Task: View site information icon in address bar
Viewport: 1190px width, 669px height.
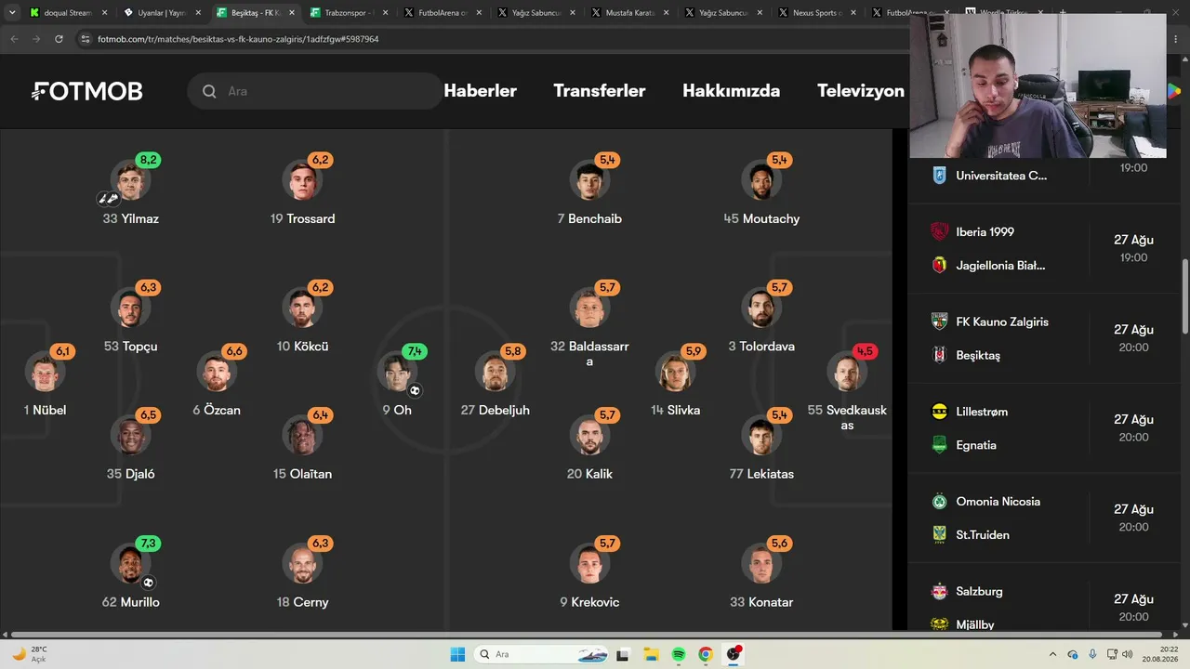Action: [x=86, y=39]
